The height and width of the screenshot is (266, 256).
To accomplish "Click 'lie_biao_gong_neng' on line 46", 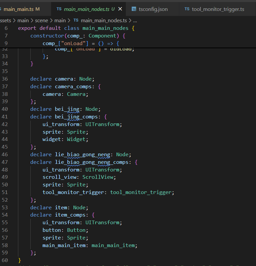I will tap(82, 155).
